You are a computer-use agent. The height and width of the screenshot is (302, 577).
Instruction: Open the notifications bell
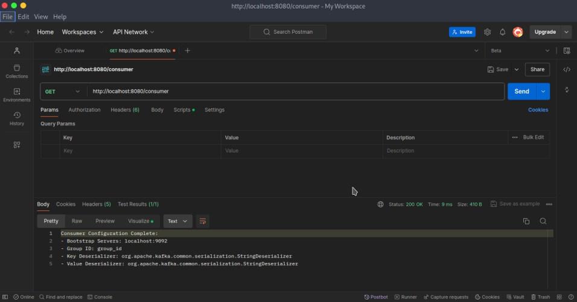click(x=502, y=32)
